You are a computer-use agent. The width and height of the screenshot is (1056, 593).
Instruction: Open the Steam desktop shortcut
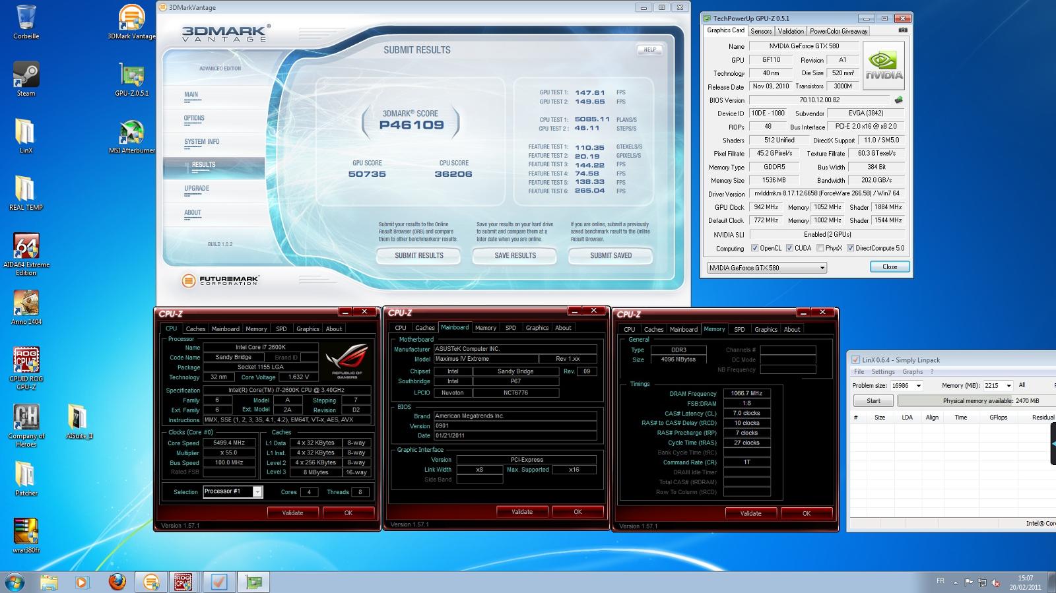point(26,79)
